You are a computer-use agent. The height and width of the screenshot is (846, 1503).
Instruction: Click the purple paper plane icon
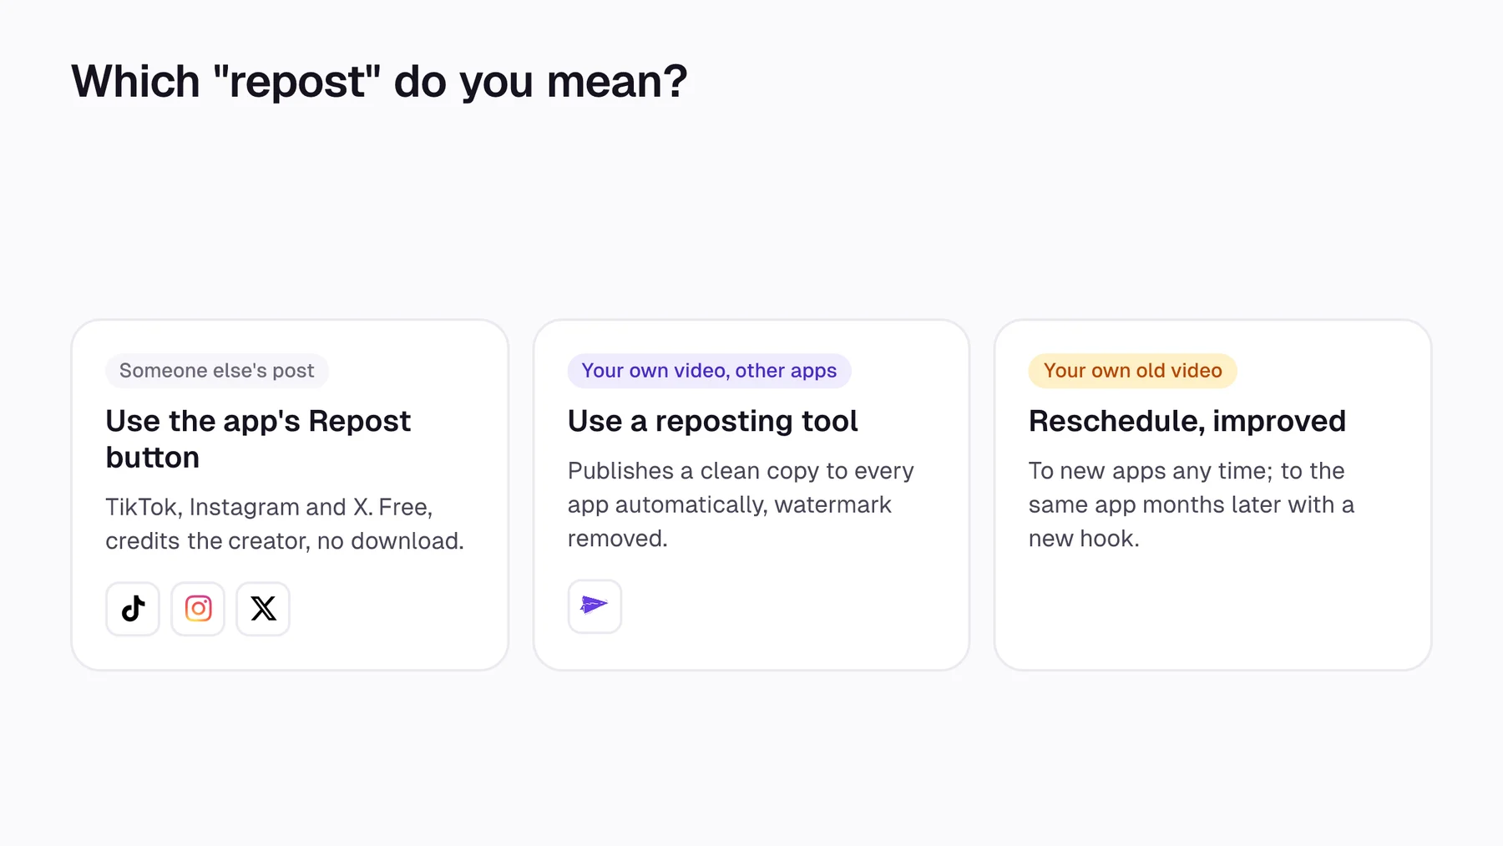click(x=595, y=605)
